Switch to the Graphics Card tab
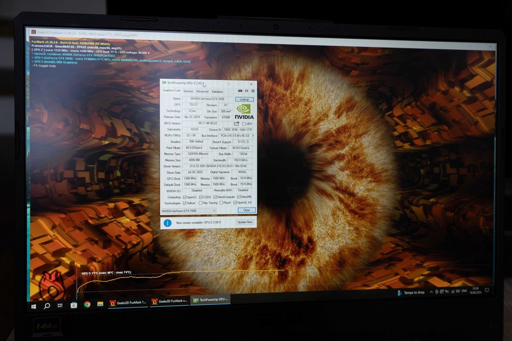 [x=172, y=90]
